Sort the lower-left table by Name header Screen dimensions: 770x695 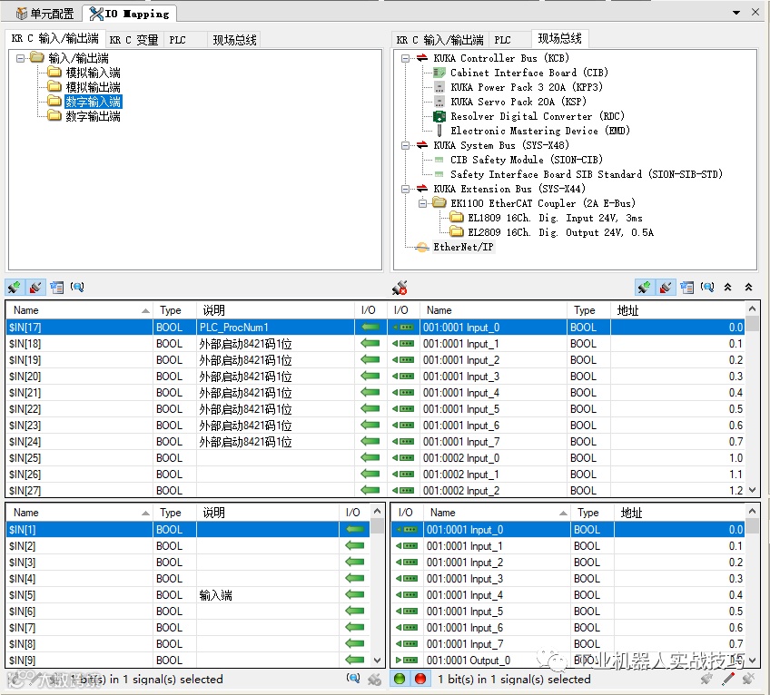coord(79,513)
